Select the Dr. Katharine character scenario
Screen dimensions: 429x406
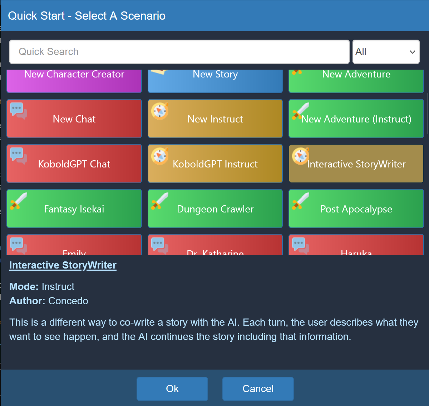[x=215, y=245]
